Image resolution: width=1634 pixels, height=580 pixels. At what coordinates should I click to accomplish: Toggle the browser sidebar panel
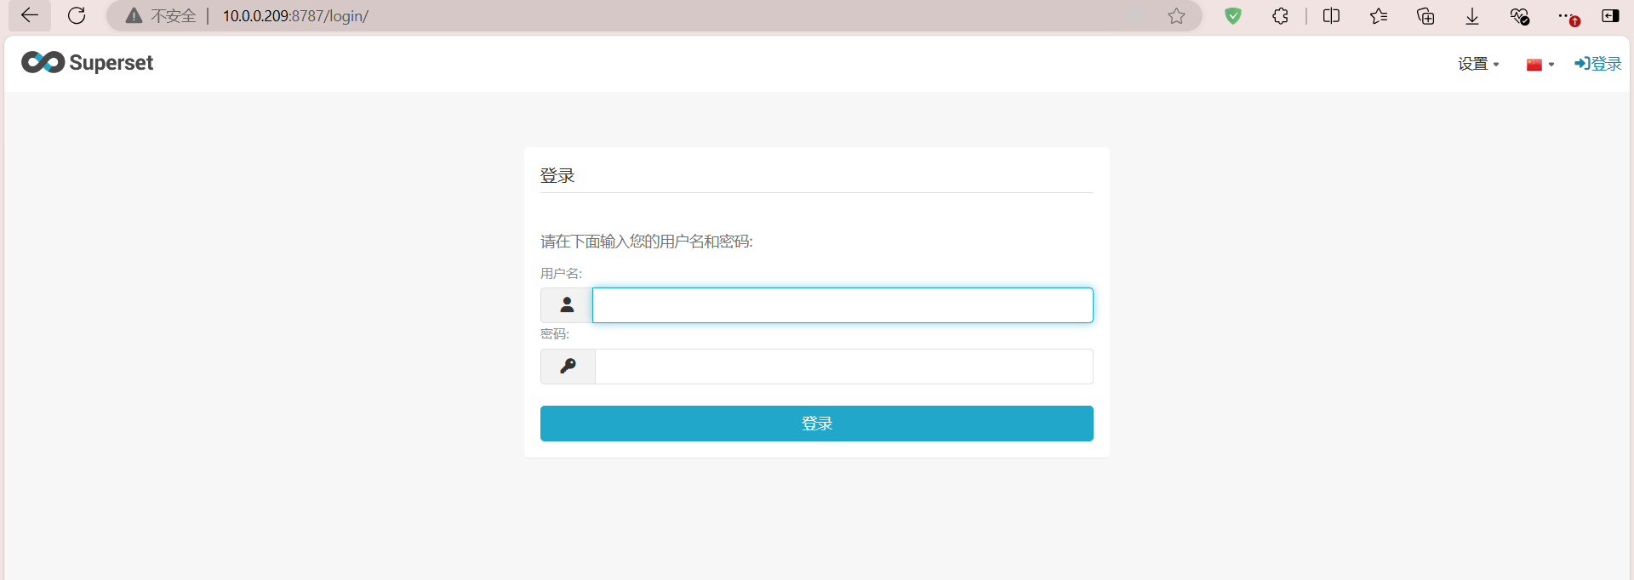tap(1610, 15)
